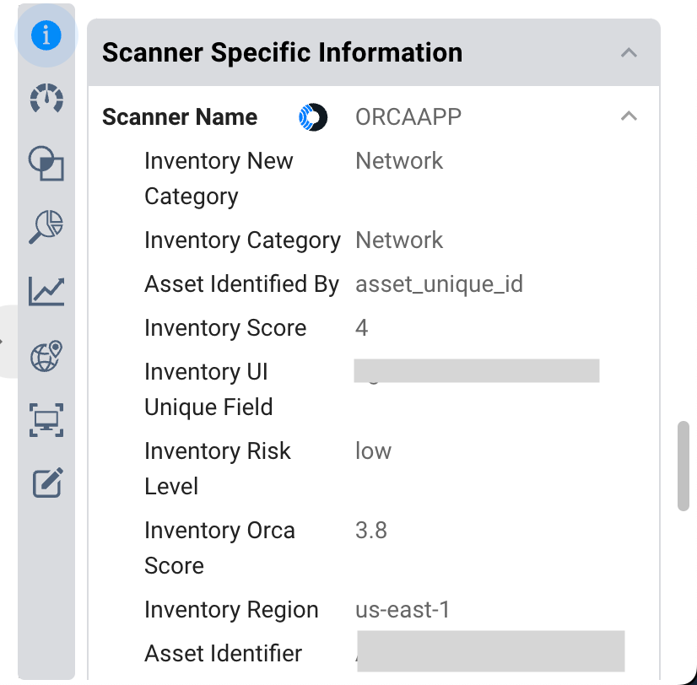The height and width of the screenshot is (685, 697).
Task: Click the Scanner Name label
Action: 180,117
